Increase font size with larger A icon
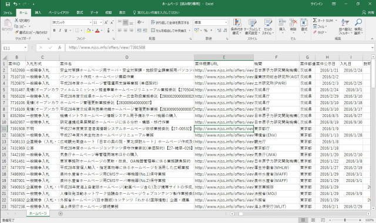This screenshot has width=376, height=223. click(x=106, y=22)
